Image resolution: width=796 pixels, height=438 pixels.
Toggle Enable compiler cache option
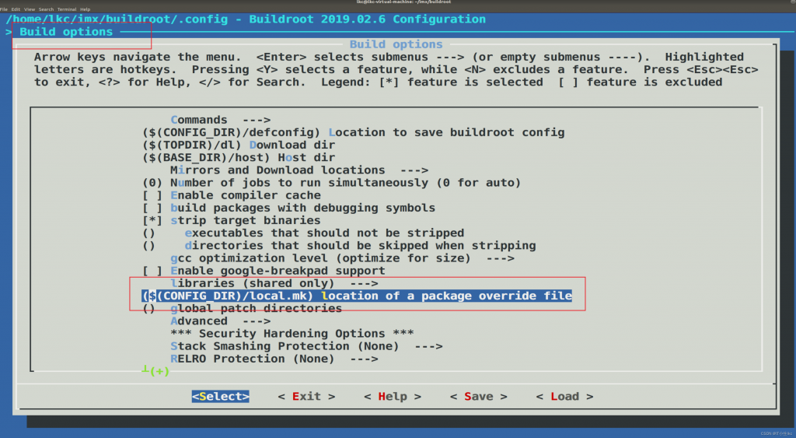[232, 195]
